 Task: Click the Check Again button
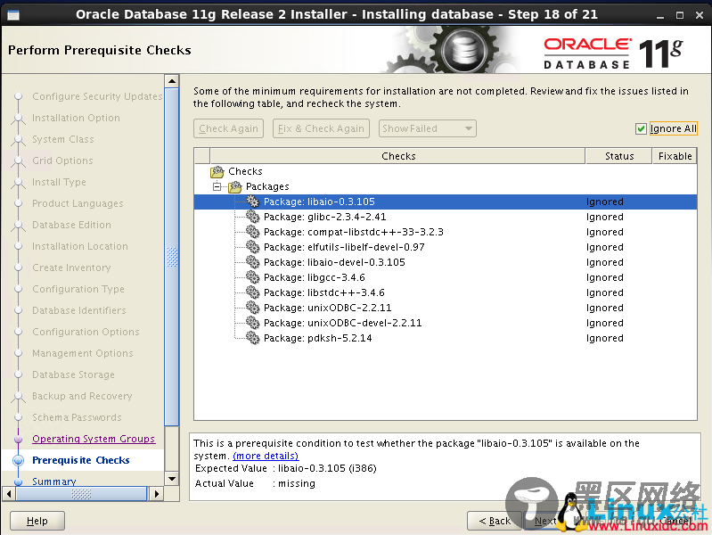click(x=228, y=128)
